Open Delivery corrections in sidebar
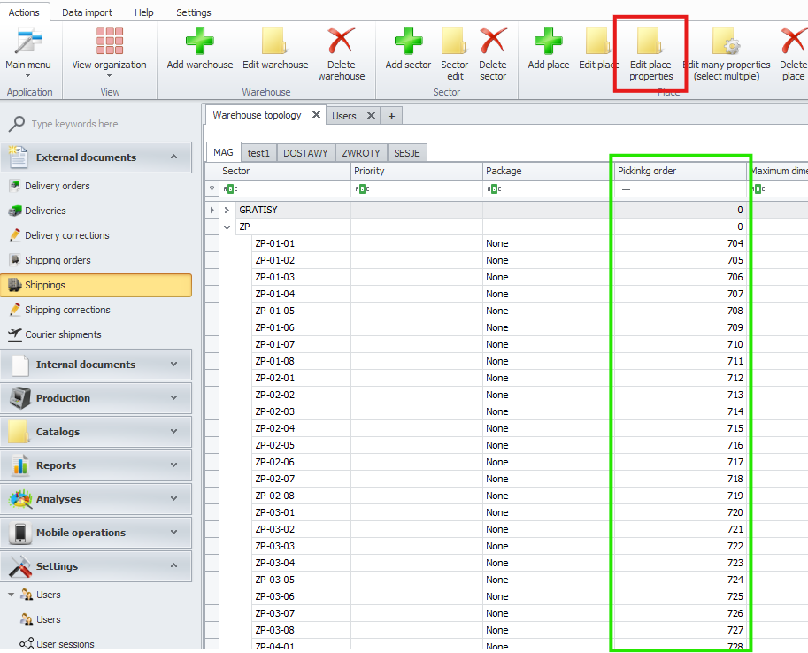The height and width of the screenshot is (653, 808). [67, 235]
